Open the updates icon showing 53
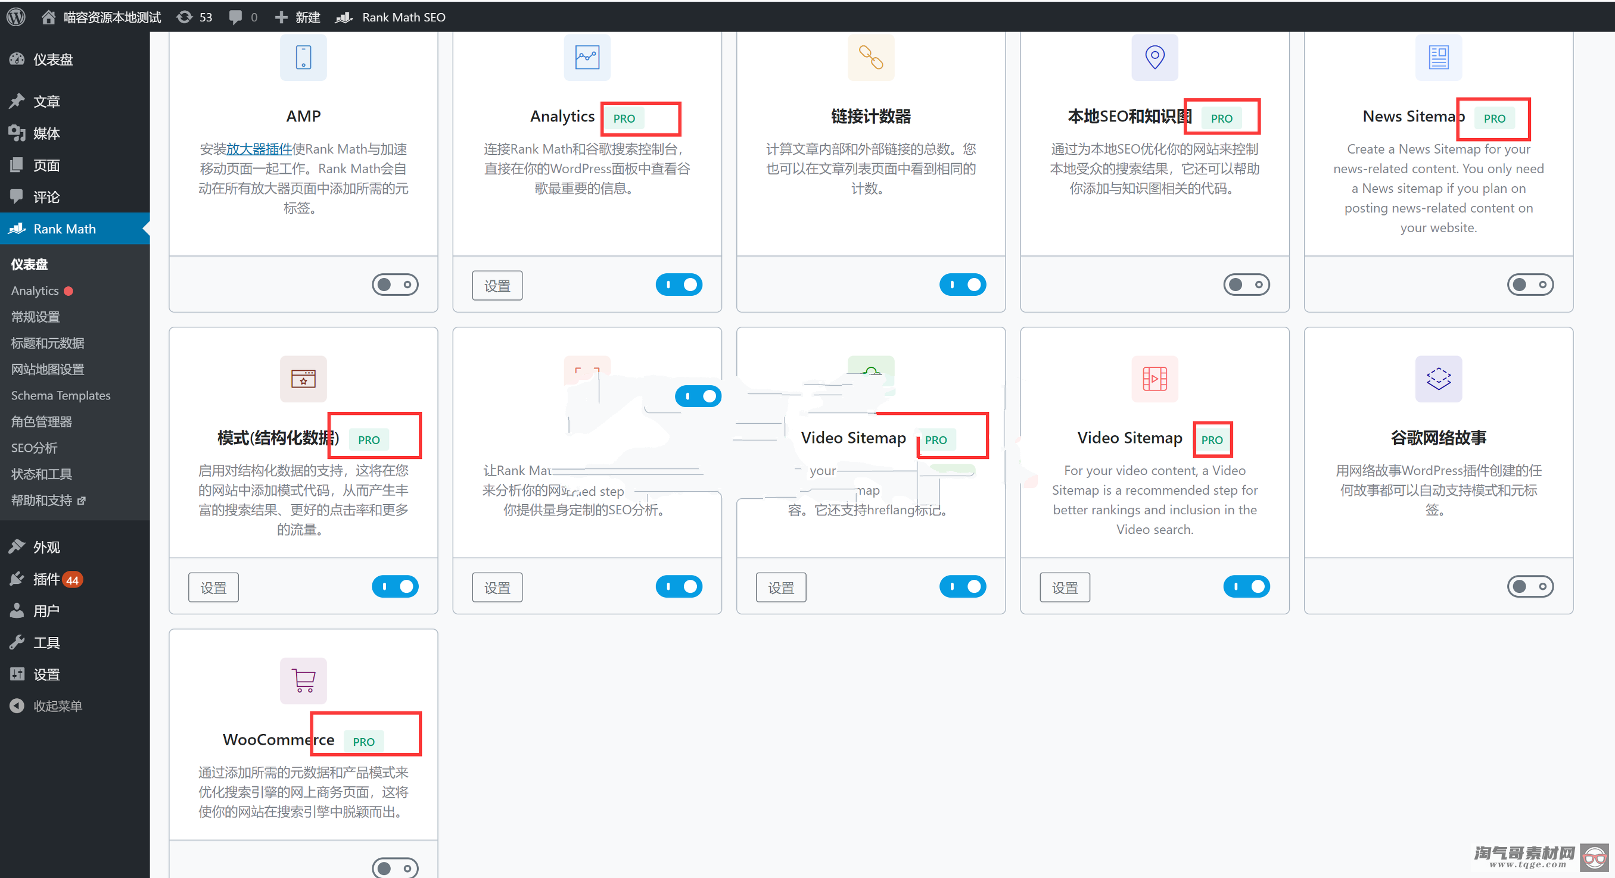 point(184,17)
